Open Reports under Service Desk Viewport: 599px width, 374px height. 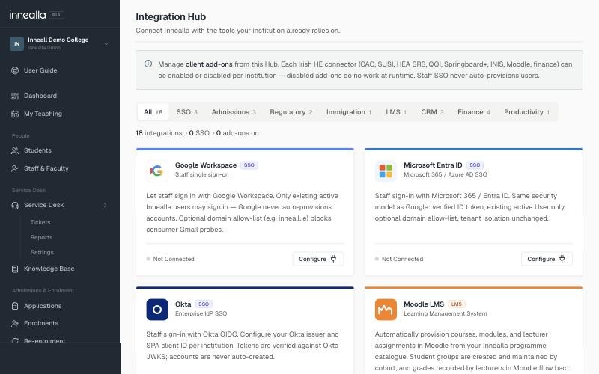41,237
